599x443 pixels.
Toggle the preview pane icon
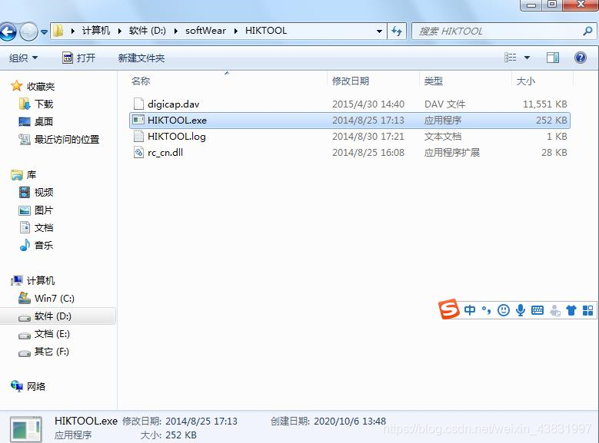[552, 58]
